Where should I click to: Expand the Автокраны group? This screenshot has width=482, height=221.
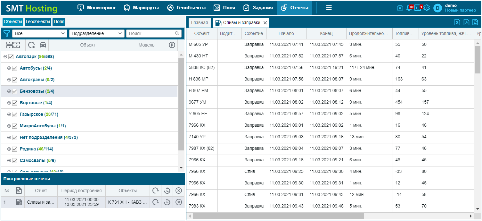[9, 80]
